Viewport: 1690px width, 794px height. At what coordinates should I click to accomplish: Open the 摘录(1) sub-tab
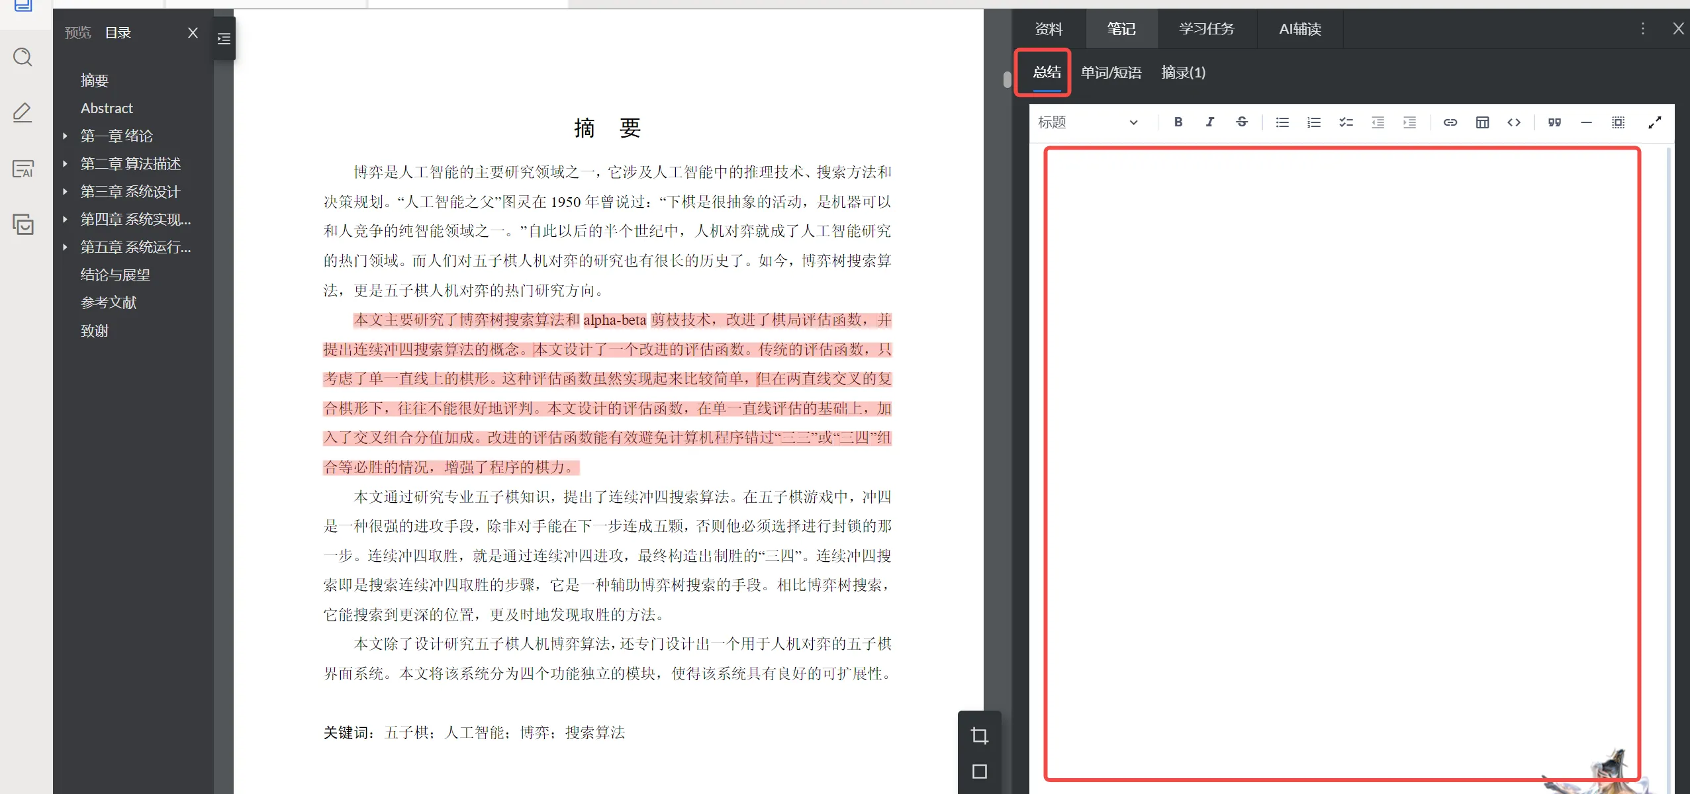point(1183,73)
